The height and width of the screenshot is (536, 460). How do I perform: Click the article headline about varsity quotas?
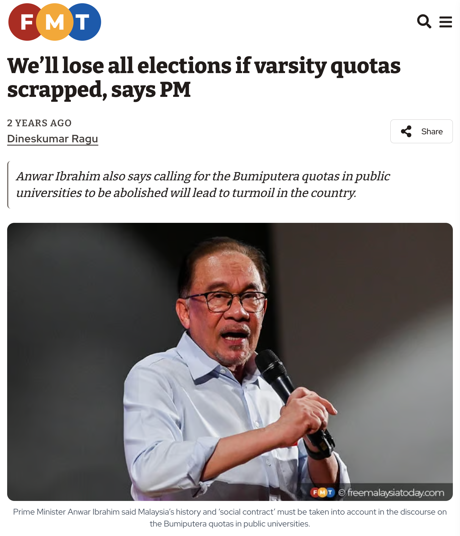pos(204,77)
